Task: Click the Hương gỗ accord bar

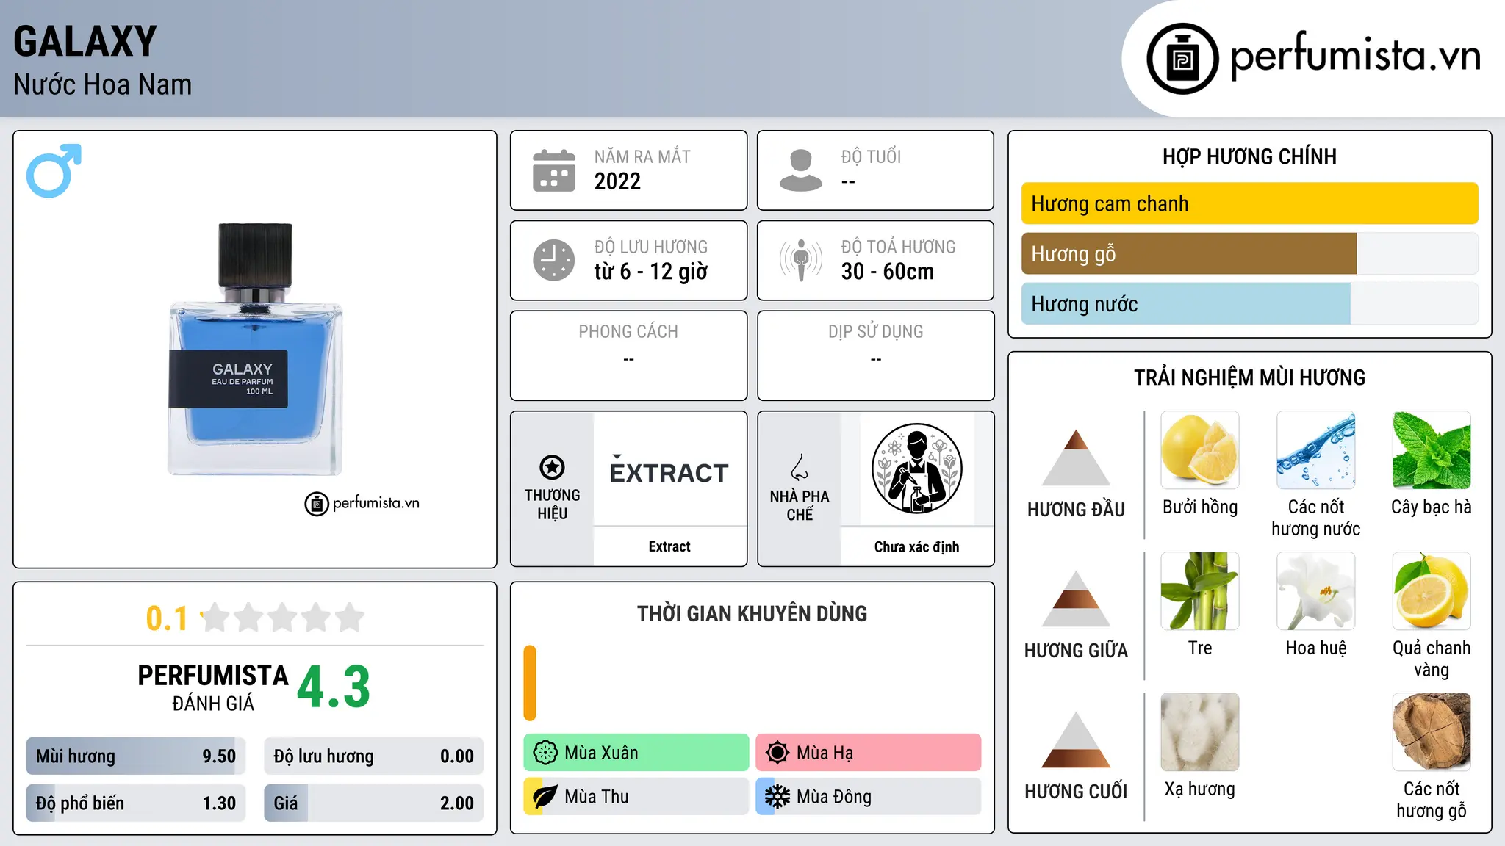Action: 1249,253
